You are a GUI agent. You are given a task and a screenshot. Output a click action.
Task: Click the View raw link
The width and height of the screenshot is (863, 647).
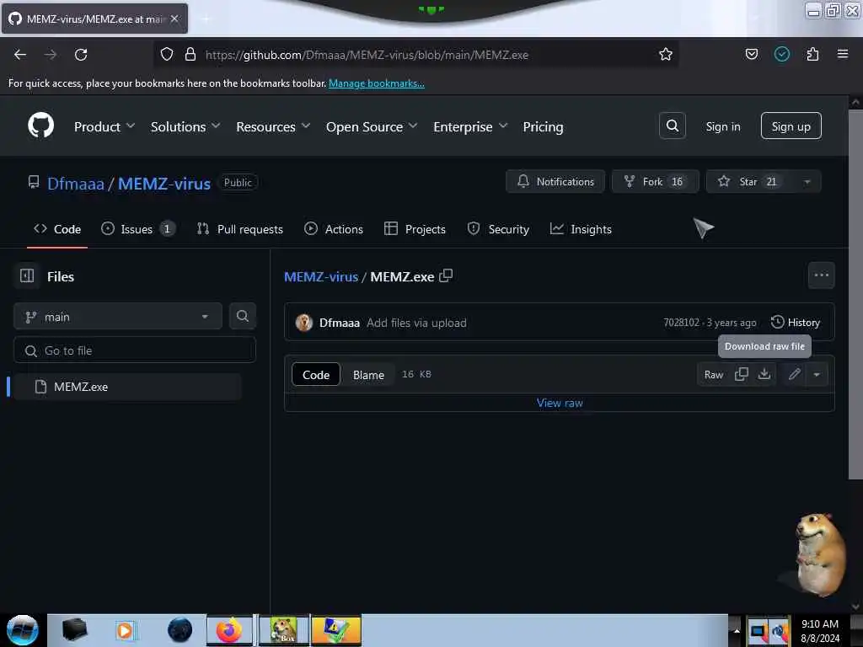coord(560,403)
